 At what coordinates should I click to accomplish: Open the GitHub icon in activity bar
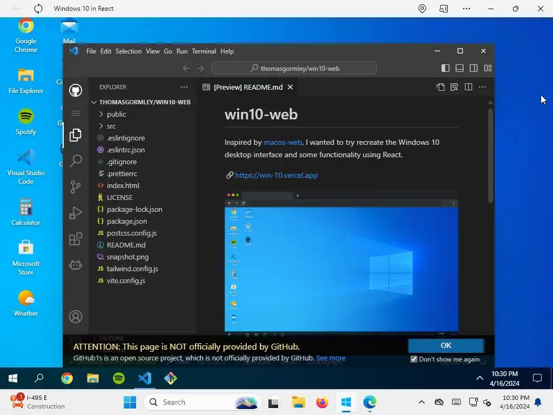[x=76, y=91]
